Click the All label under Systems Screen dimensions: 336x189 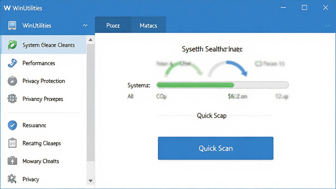(131, 96)
